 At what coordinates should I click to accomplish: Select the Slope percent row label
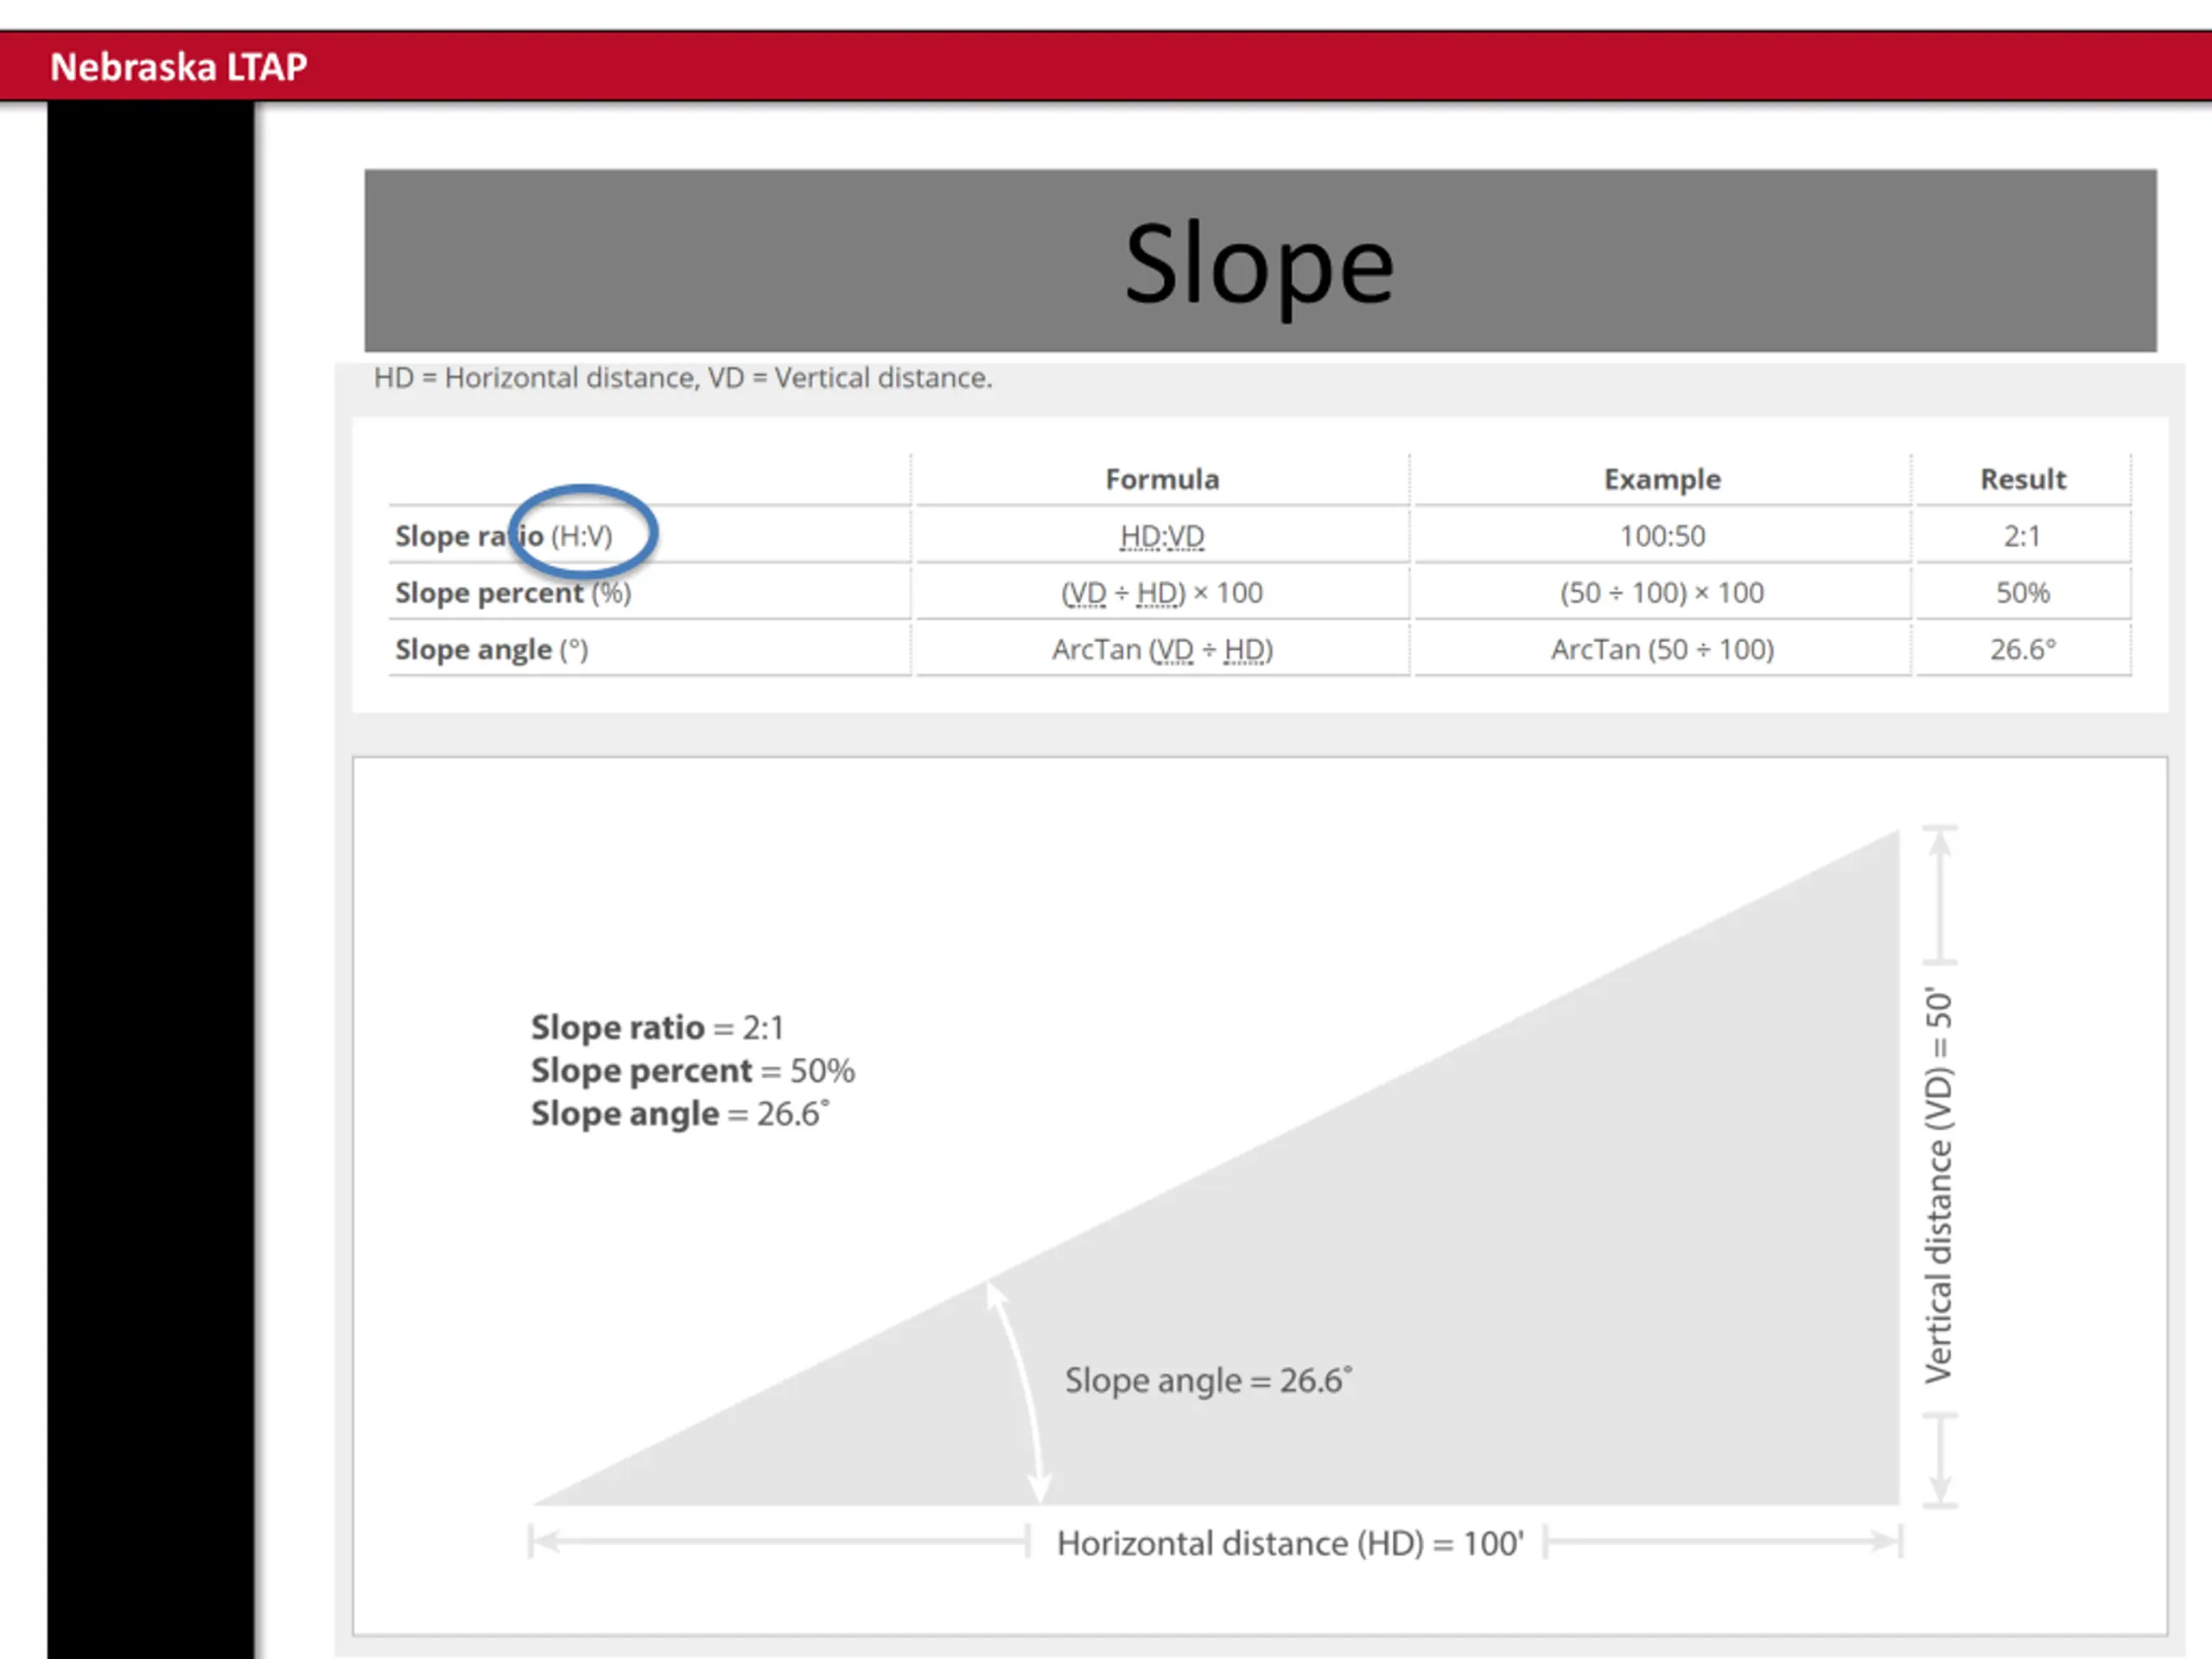[x=513, y=593]
